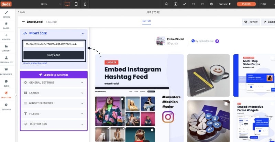Image resolution: width=275 pixels, height=142 pixels.
Task: Open the Design panel
Action: pos(6,14)
